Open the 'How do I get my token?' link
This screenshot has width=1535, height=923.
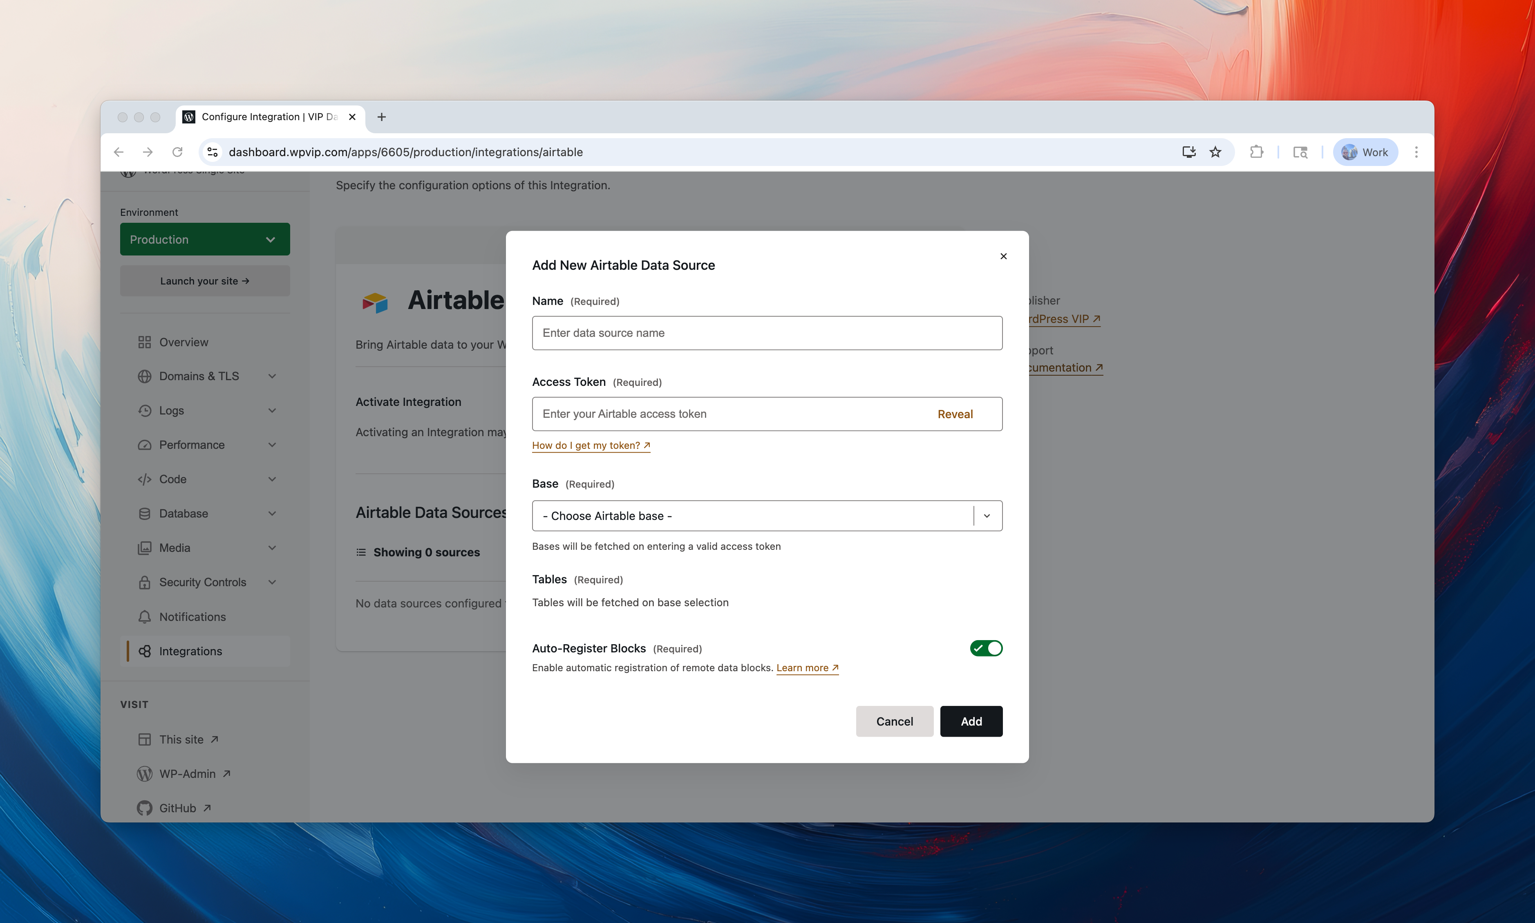click(591, 445)
